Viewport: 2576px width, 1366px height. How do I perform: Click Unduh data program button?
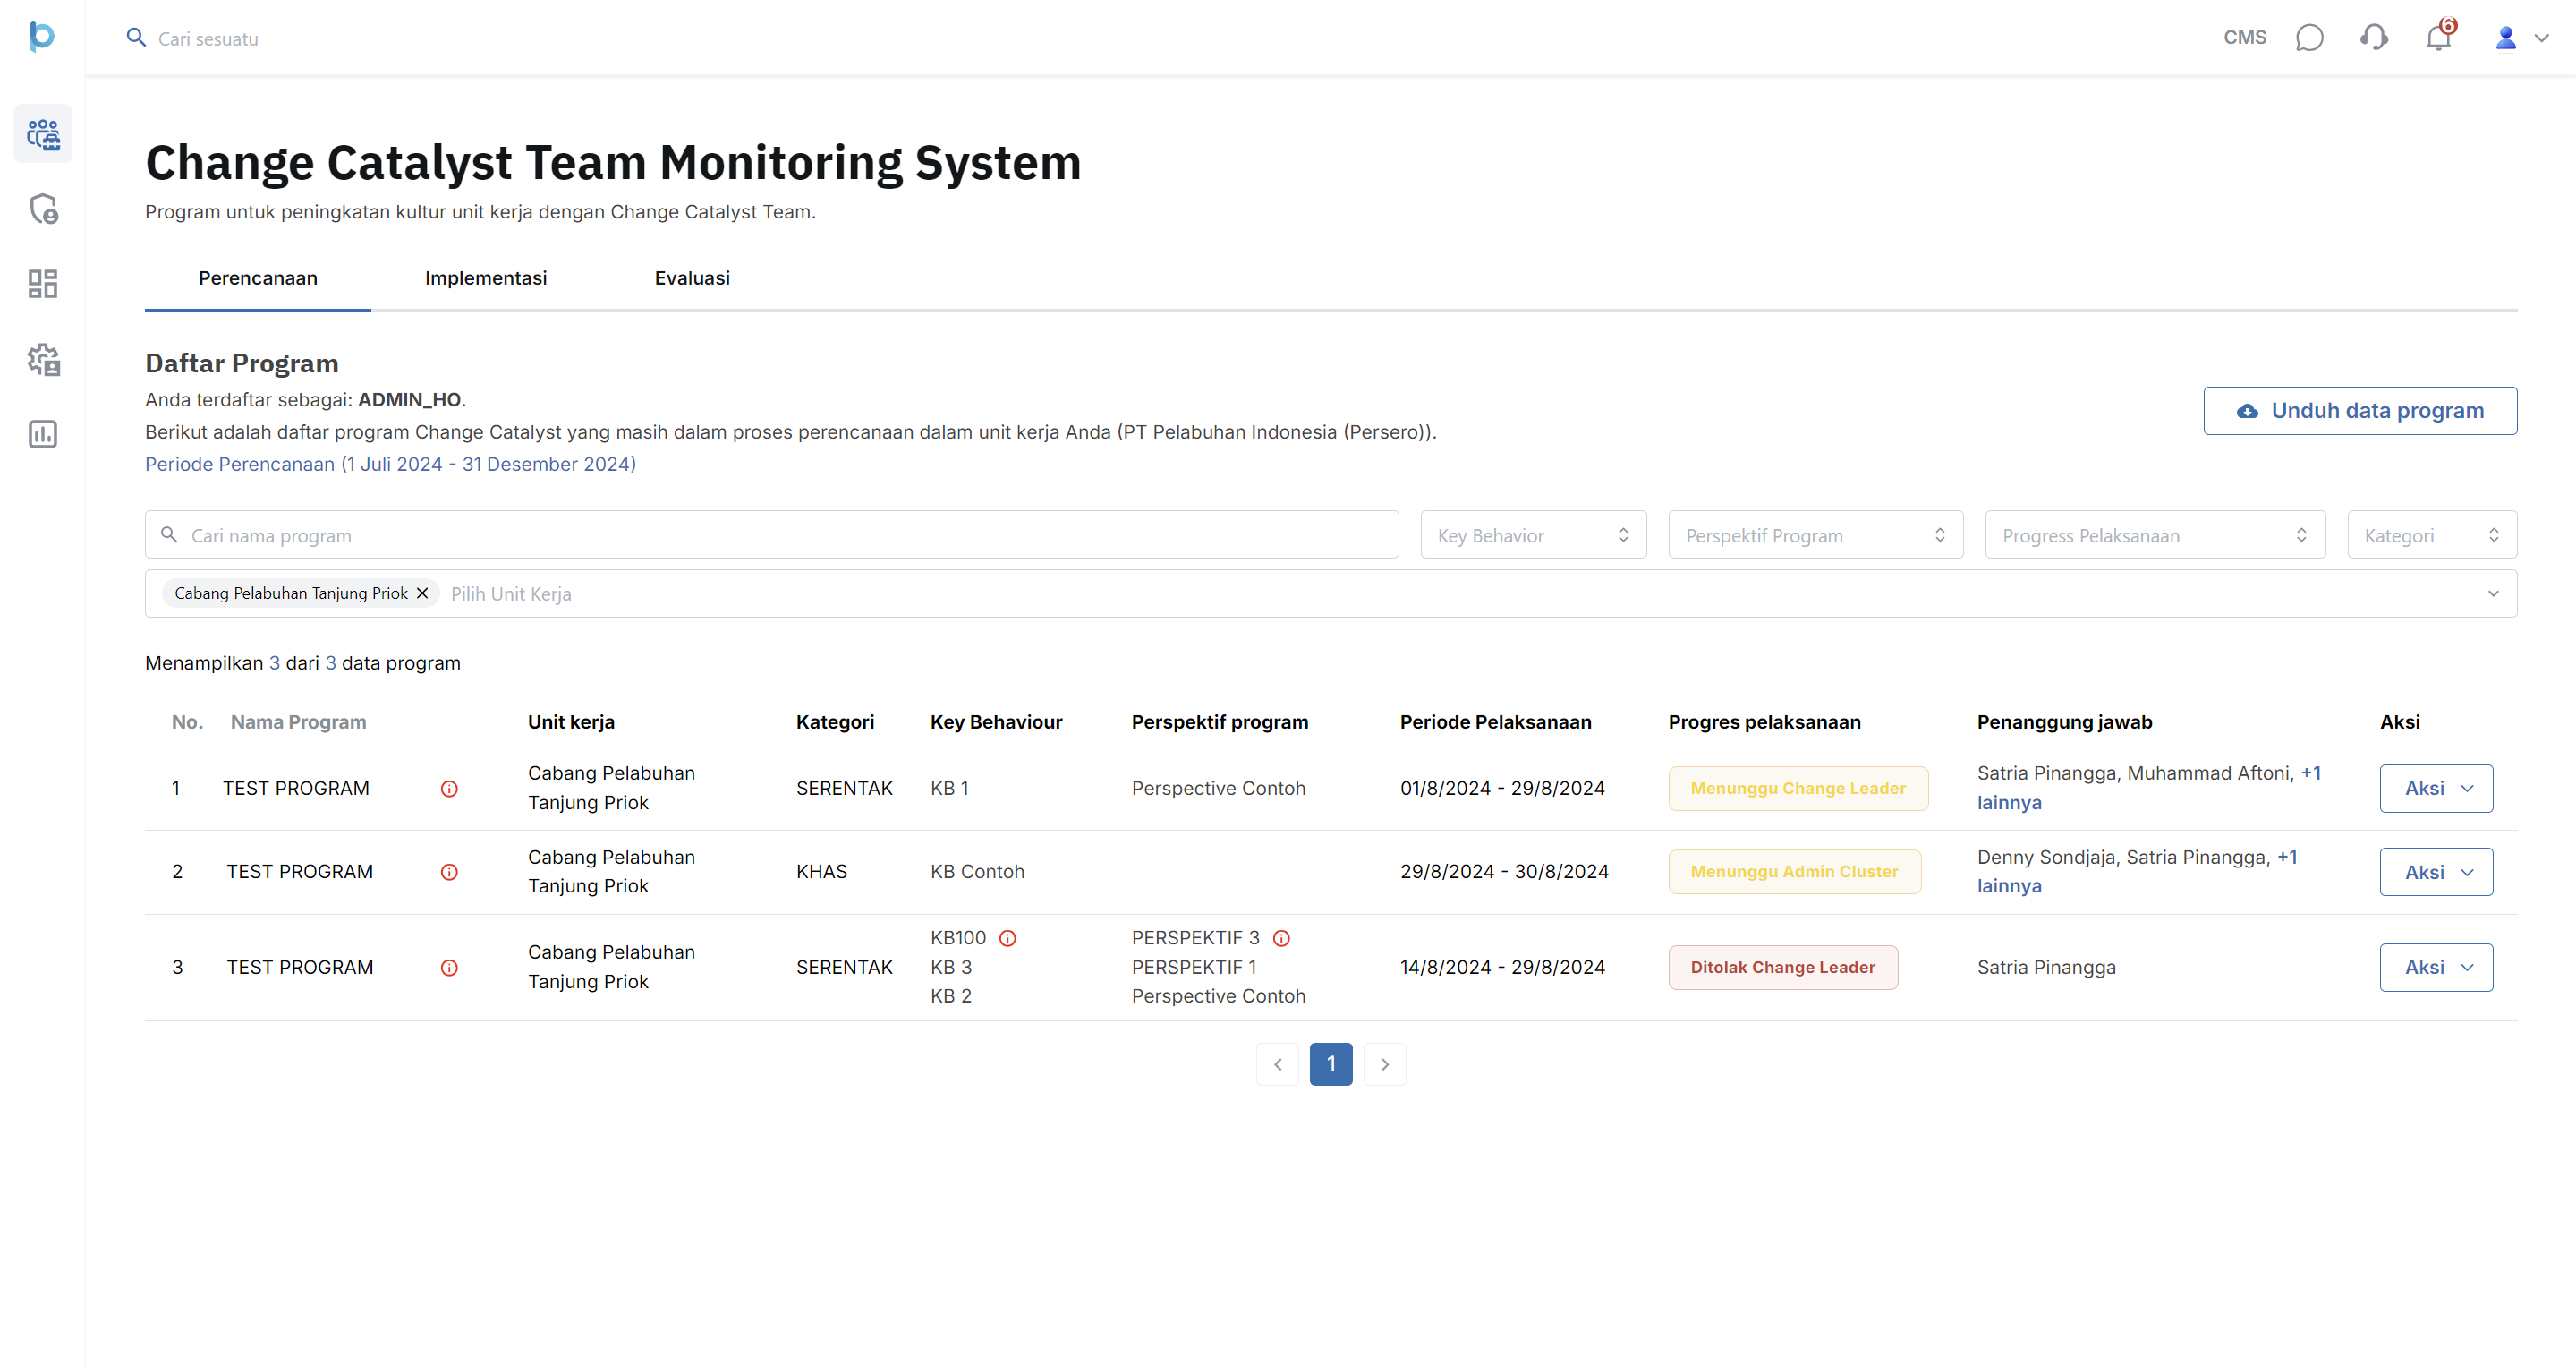click(2359, 411)
